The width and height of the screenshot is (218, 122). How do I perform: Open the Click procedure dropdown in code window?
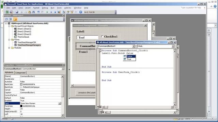point(173,46)
